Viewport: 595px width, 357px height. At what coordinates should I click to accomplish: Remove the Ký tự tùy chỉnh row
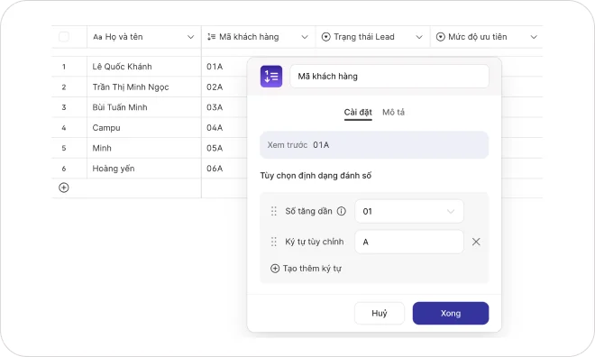pos(476,242)
